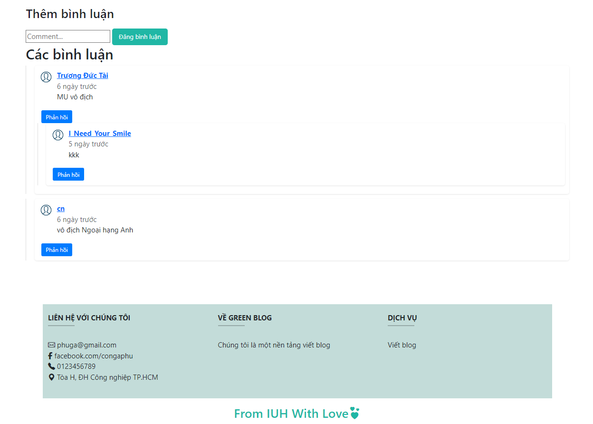Image resolution: width=593 pixels, height=424 pixels.
Task: Click Phản hồi under the kkk comment
Action: point(68,174)
